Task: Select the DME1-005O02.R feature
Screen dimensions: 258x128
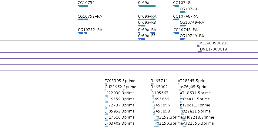Action: pyautogui.click(x=199, y=46)
